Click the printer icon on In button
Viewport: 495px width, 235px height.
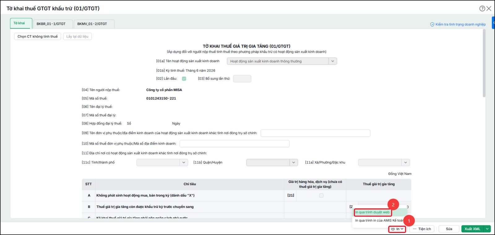[393, 229]
